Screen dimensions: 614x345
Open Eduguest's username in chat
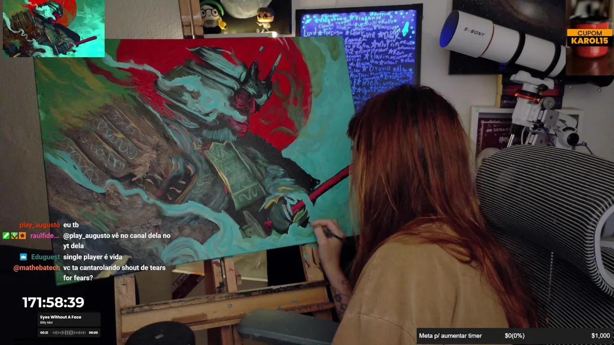[x=46, y=257]
